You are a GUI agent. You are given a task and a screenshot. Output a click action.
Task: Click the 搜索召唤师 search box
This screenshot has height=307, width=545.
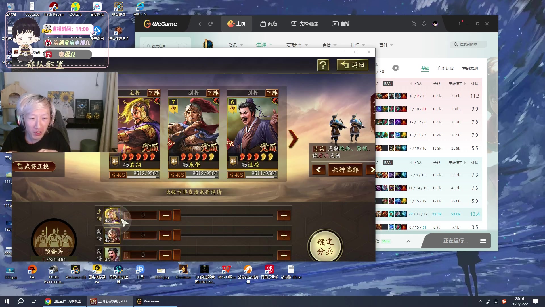click(468, 44)
